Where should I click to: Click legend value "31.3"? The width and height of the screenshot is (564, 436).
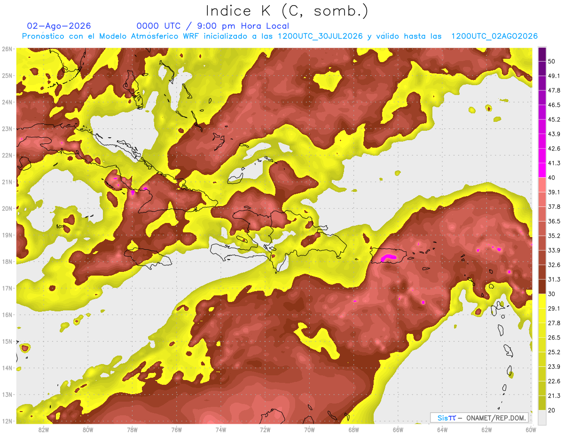tap(554, 279)
